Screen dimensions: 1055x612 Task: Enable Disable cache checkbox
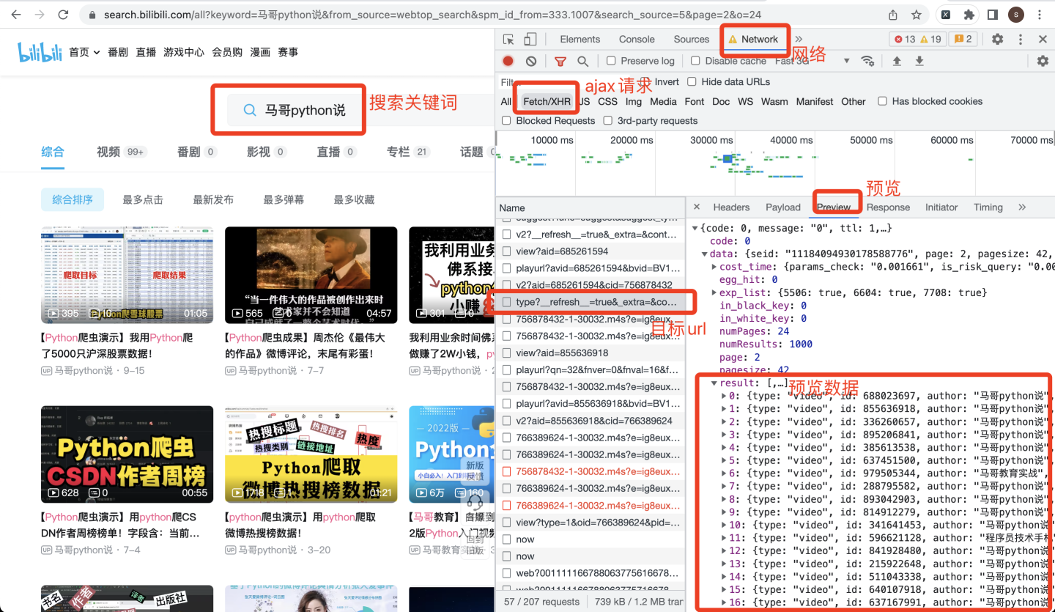tap(696, 61)
